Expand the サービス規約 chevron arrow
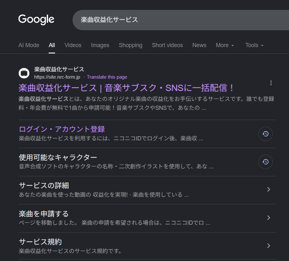 pyautogui.click(x=269, y=246)
